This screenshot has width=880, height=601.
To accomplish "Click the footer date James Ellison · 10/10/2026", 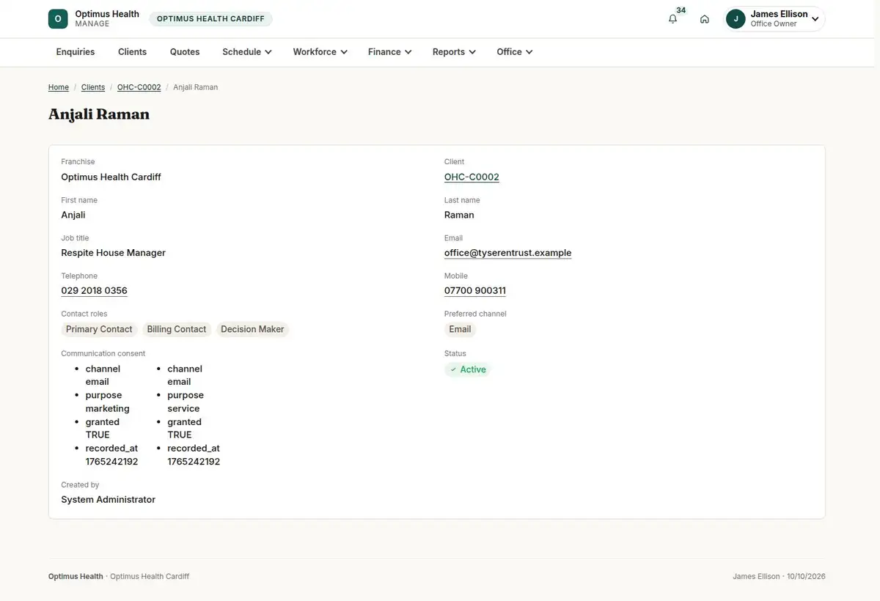I will point(779,577).
